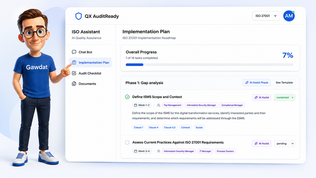Click the 'AI Quality Assurance' subtitle
Image resolution: width=316 pixels, height=178 pixels.
coord(87,38)
